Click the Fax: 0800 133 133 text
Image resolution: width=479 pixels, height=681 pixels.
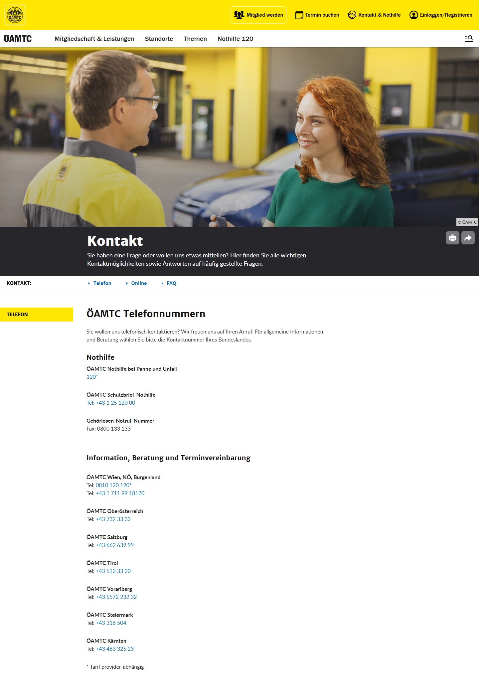(108, 429)
